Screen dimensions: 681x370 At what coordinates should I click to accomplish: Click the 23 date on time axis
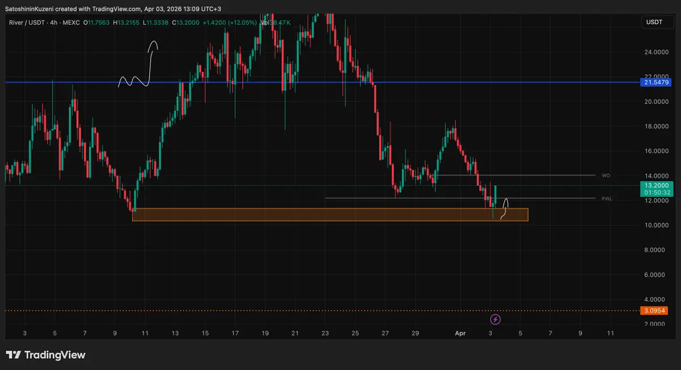[x=325, y=334]
